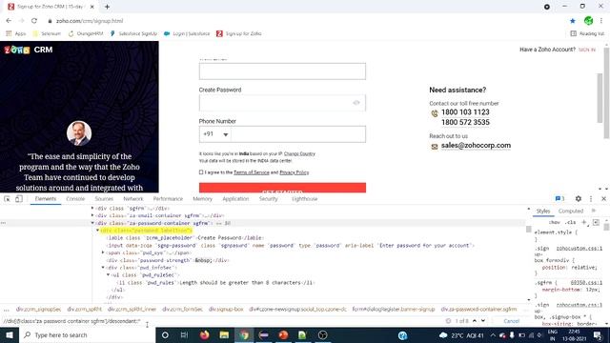The width and height of the screenshot is (610, 343).
Task: Select the li pwd_rules element row
Action: [x=215, y=283]
